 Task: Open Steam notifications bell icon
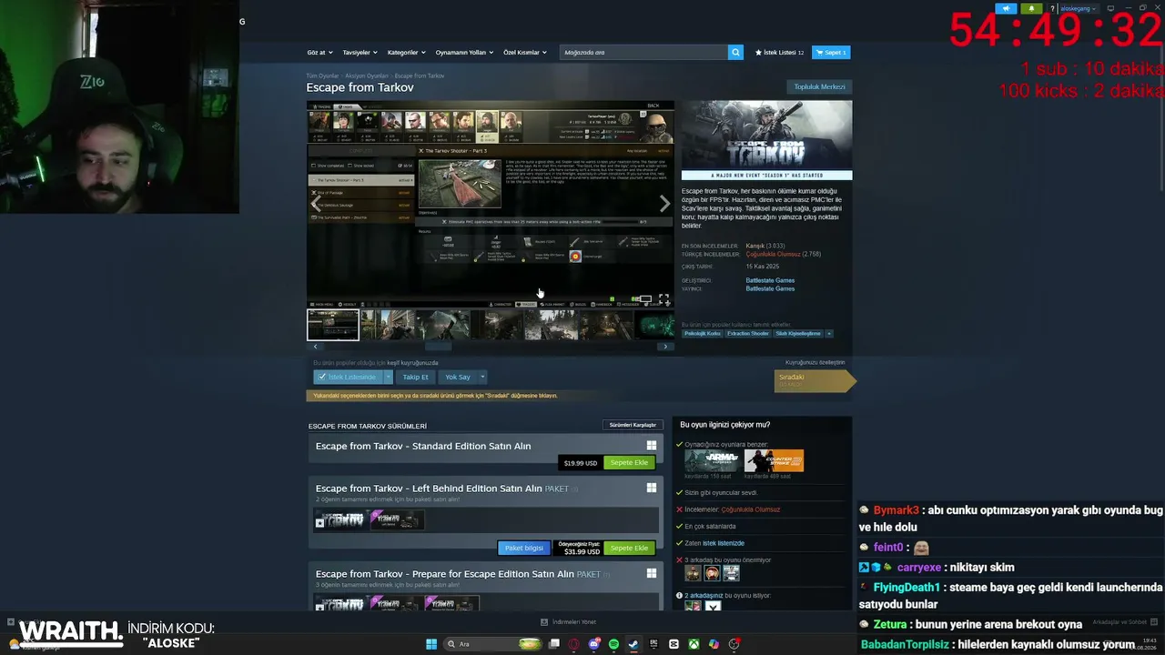point(1031,8)
